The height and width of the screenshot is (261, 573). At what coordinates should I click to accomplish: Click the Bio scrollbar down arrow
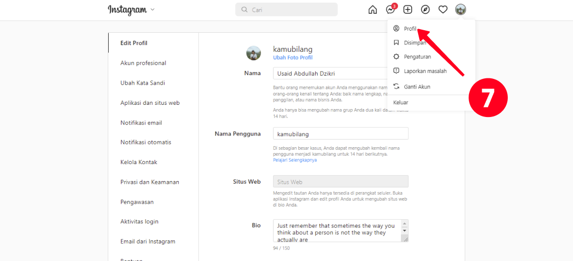coord(404,231)
